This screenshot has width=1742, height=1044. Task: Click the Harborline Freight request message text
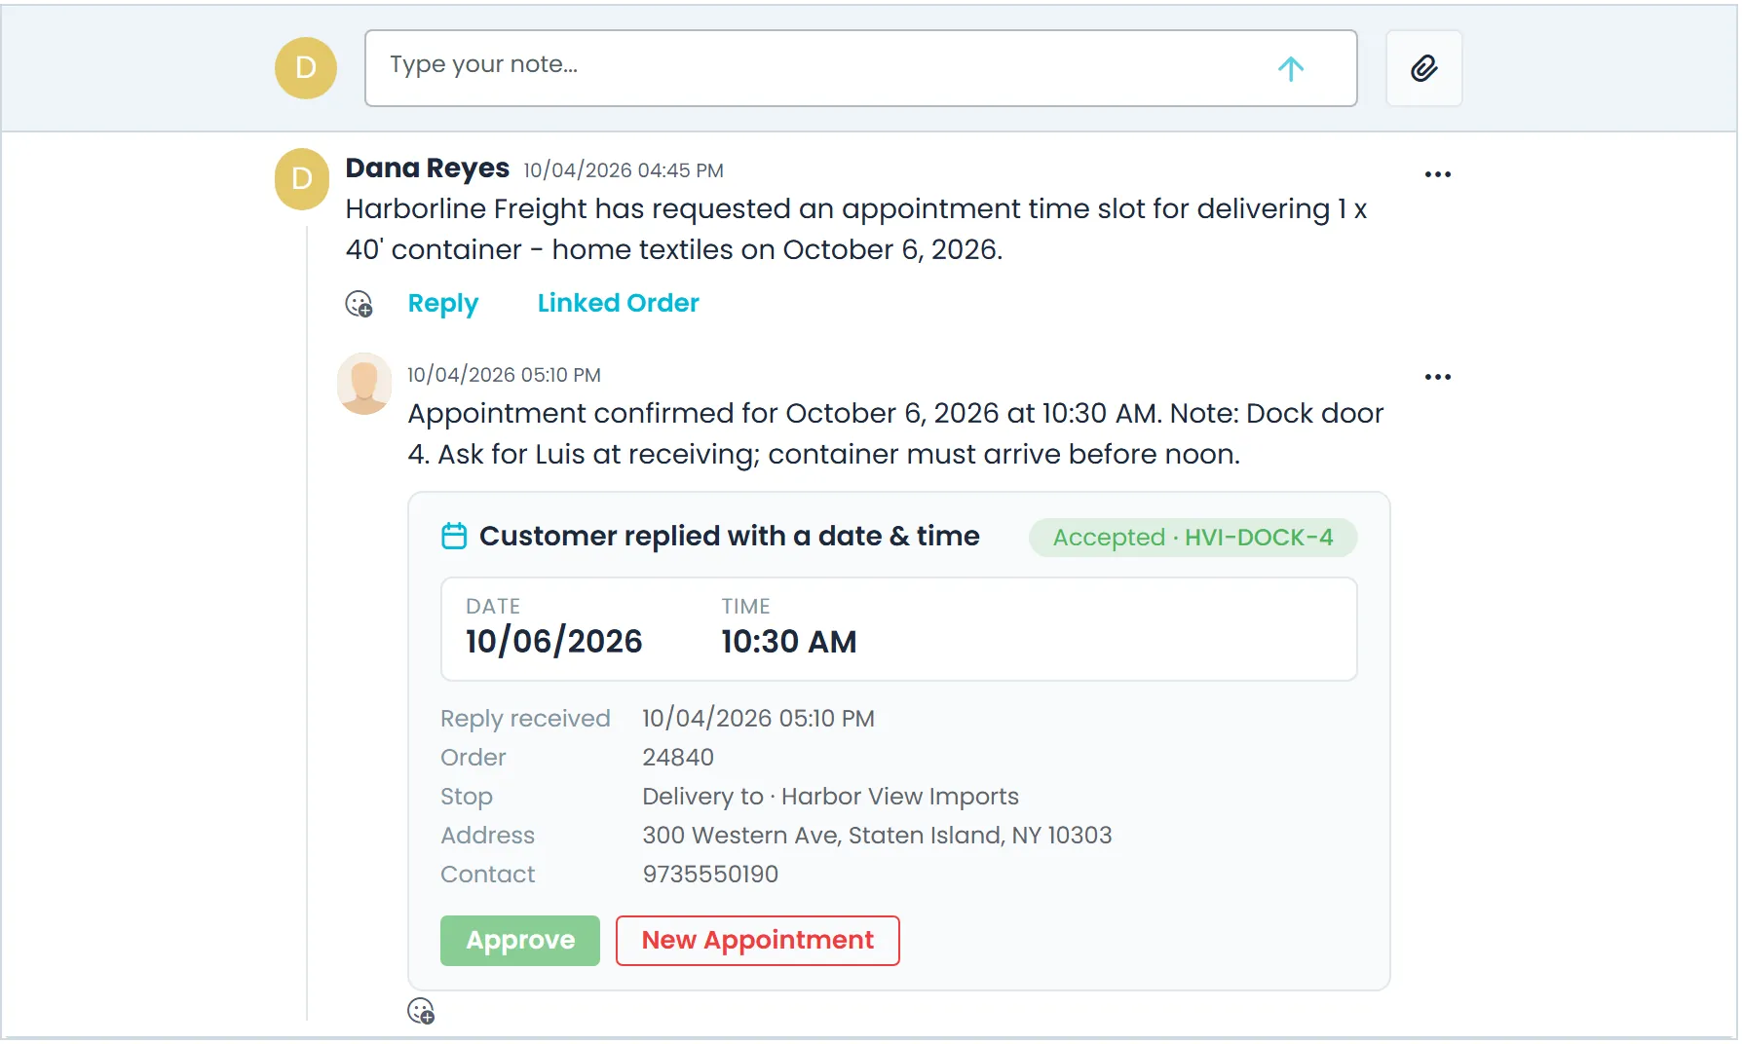click(x=856, y=229)
